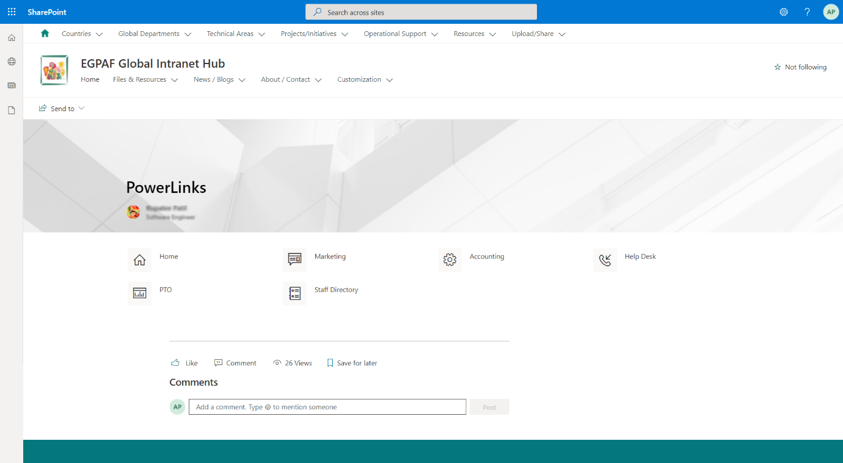Click the Add a comment field
843x463 pixels.
(x=327, y=407)
